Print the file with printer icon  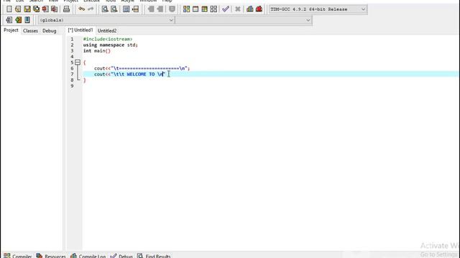pos(67,9)
